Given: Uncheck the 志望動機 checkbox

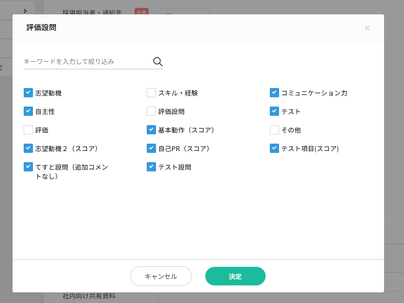Looking at the screenshot, I should click(x=28, y=93).
